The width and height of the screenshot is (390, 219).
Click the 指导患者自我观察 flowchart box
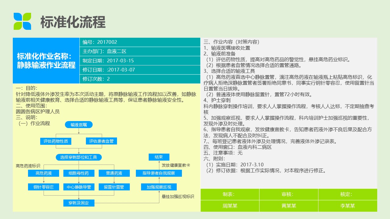click(159, 173)
